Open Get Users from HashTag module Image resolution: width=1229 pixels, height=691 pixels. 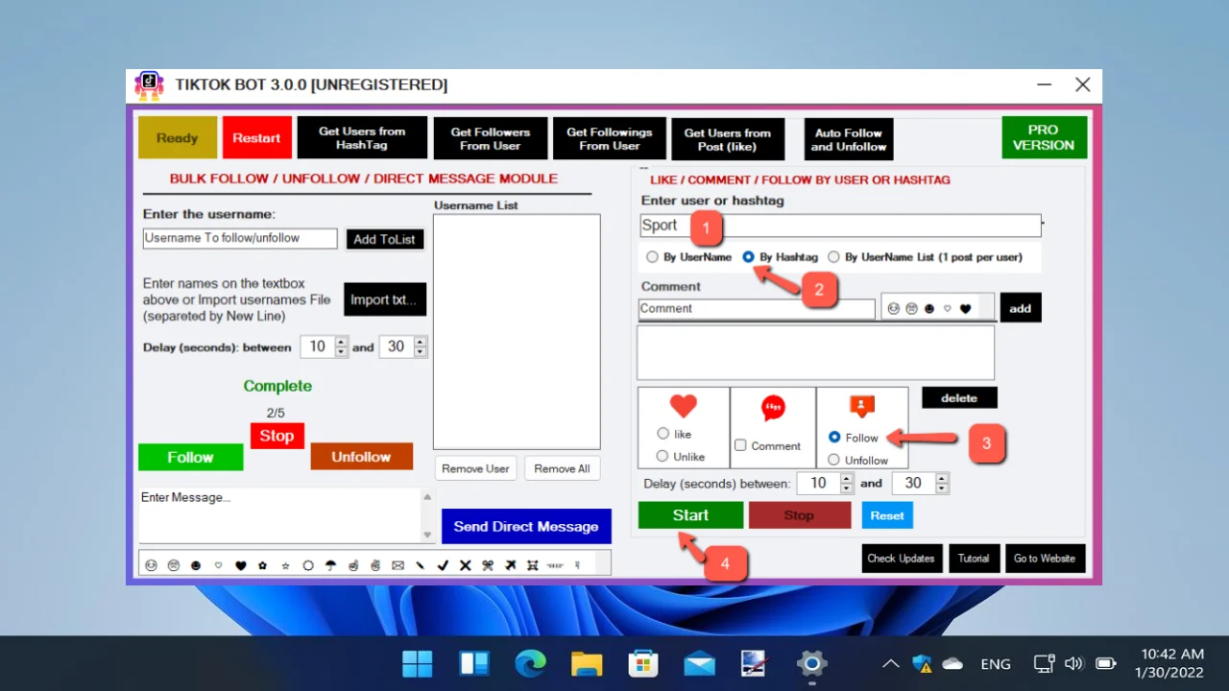(362, 138)
